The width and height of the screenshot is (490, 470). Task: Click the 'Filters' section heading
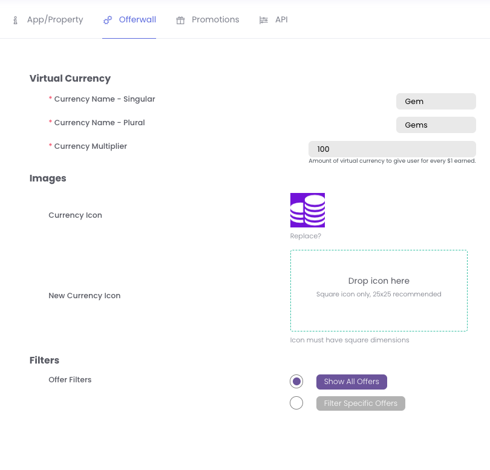point(44,360)
